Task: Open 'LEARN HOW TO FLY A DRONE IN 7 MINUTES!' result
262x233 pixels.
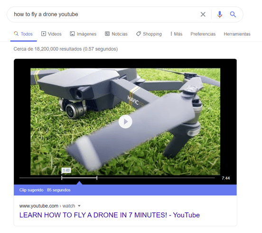Action: point(110,215)
